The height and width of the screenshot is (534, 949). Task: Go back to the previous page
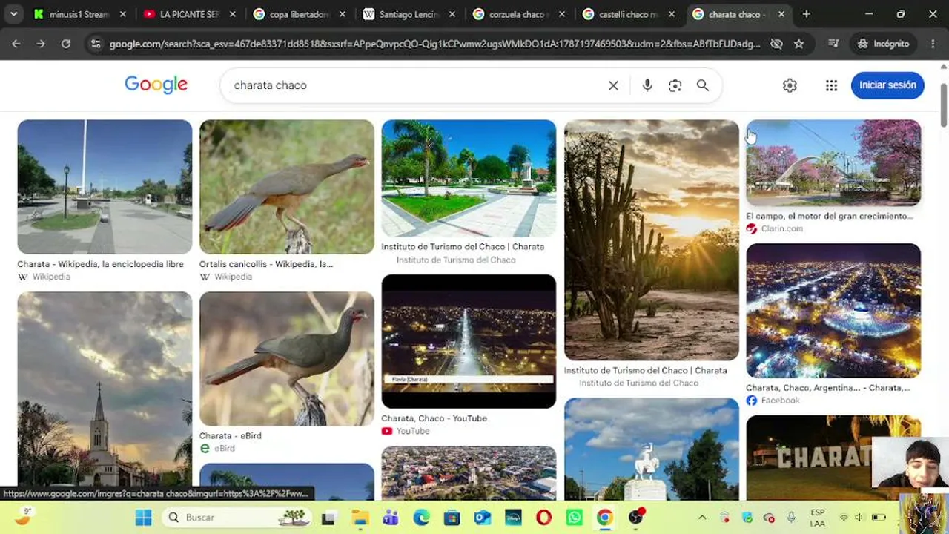pyautogui.click(x=16, y=44)
